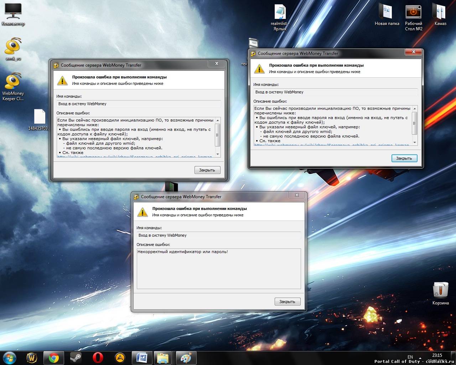
Task: Click the 23:15 system clock
Action: tap(437, 355)
